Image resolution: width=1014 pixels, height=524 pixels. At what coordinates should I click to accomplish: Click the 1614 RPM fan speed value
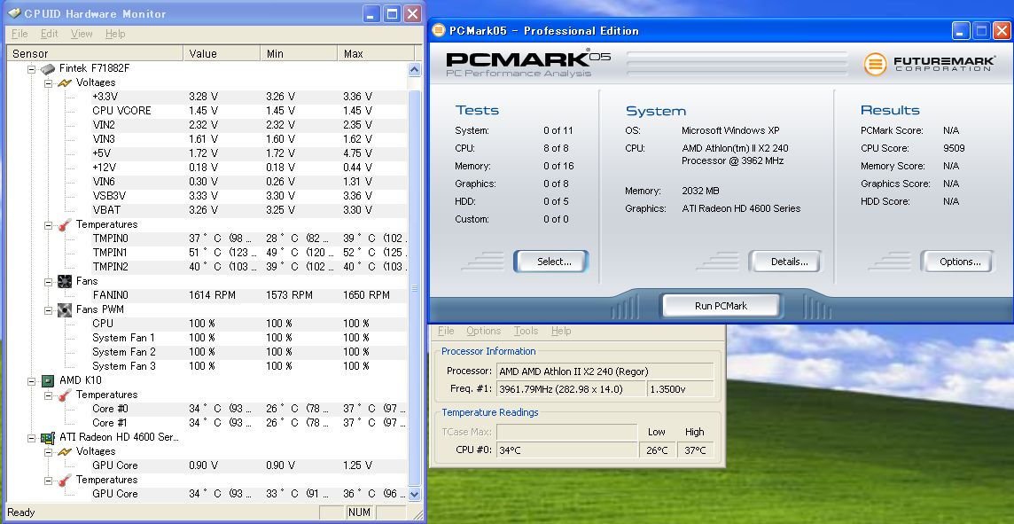(x=212, y=295)
